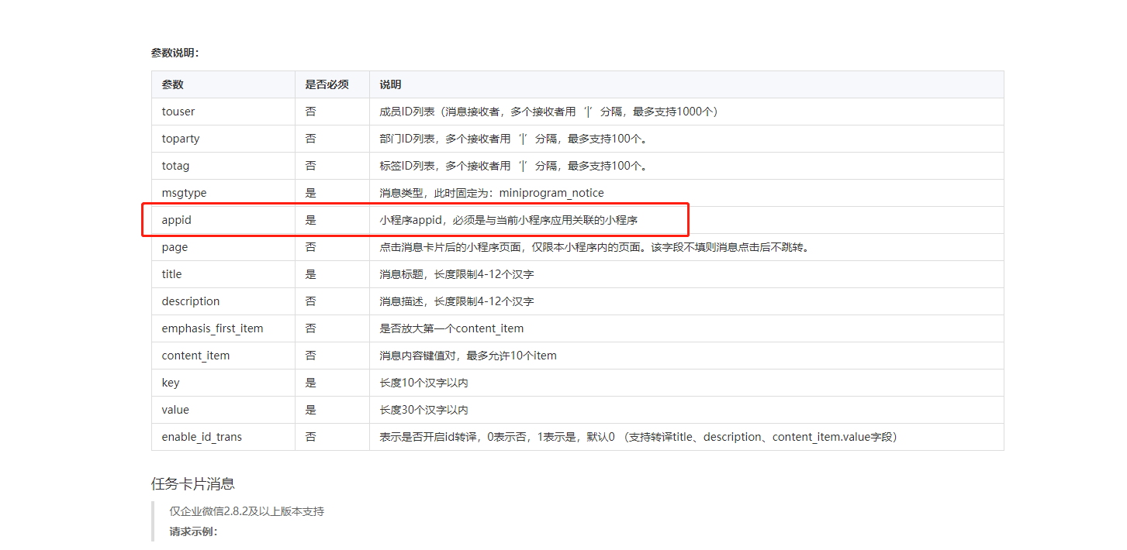Click the page description about 点击消息卡片后的小程序页面
This screenshot has width=1127, height=550.
(594, 247)
